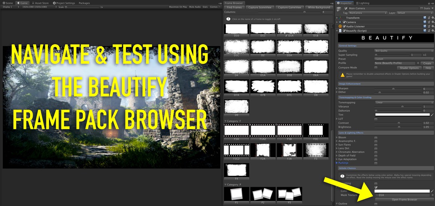This screenshot has height=206, width=435.
Task: Click the Main Camera cube icon
Action: pyautogui.click(x=339, y=9)
